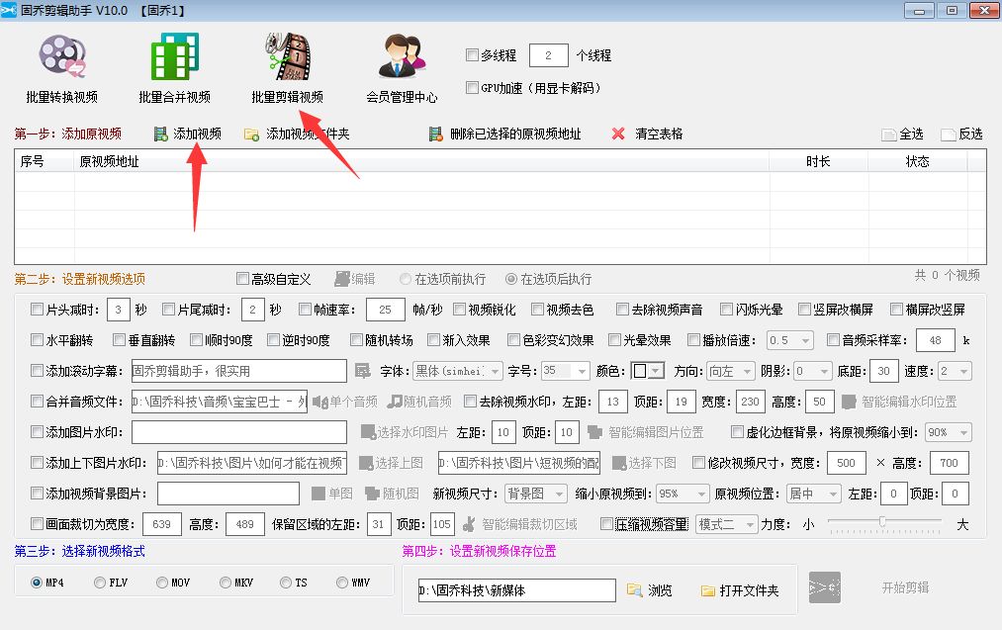Open 阴影 dropdown

point(813,371)
